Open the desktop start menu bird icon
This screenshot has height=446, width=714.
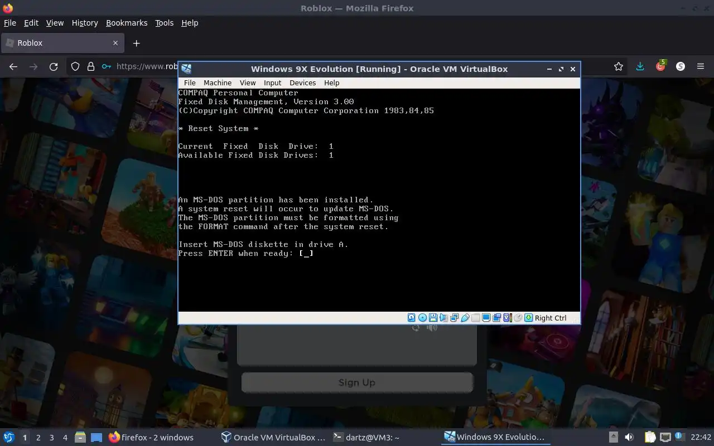9,437
